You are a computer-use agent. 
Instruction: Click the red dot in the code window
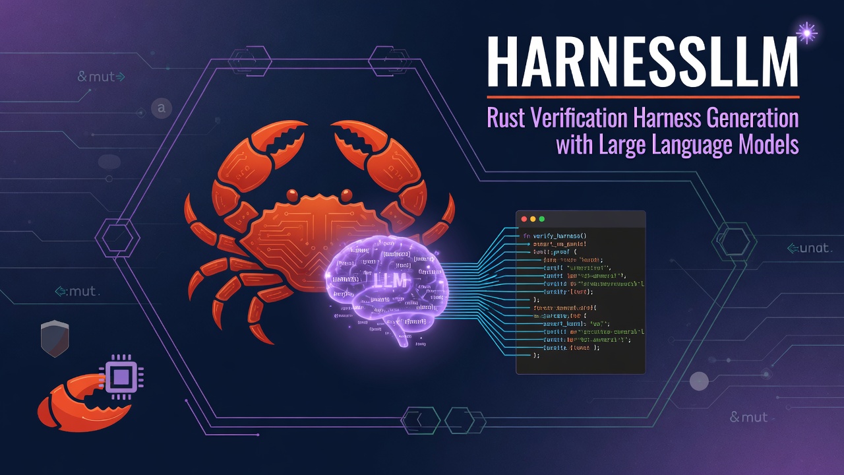[525, 219]
